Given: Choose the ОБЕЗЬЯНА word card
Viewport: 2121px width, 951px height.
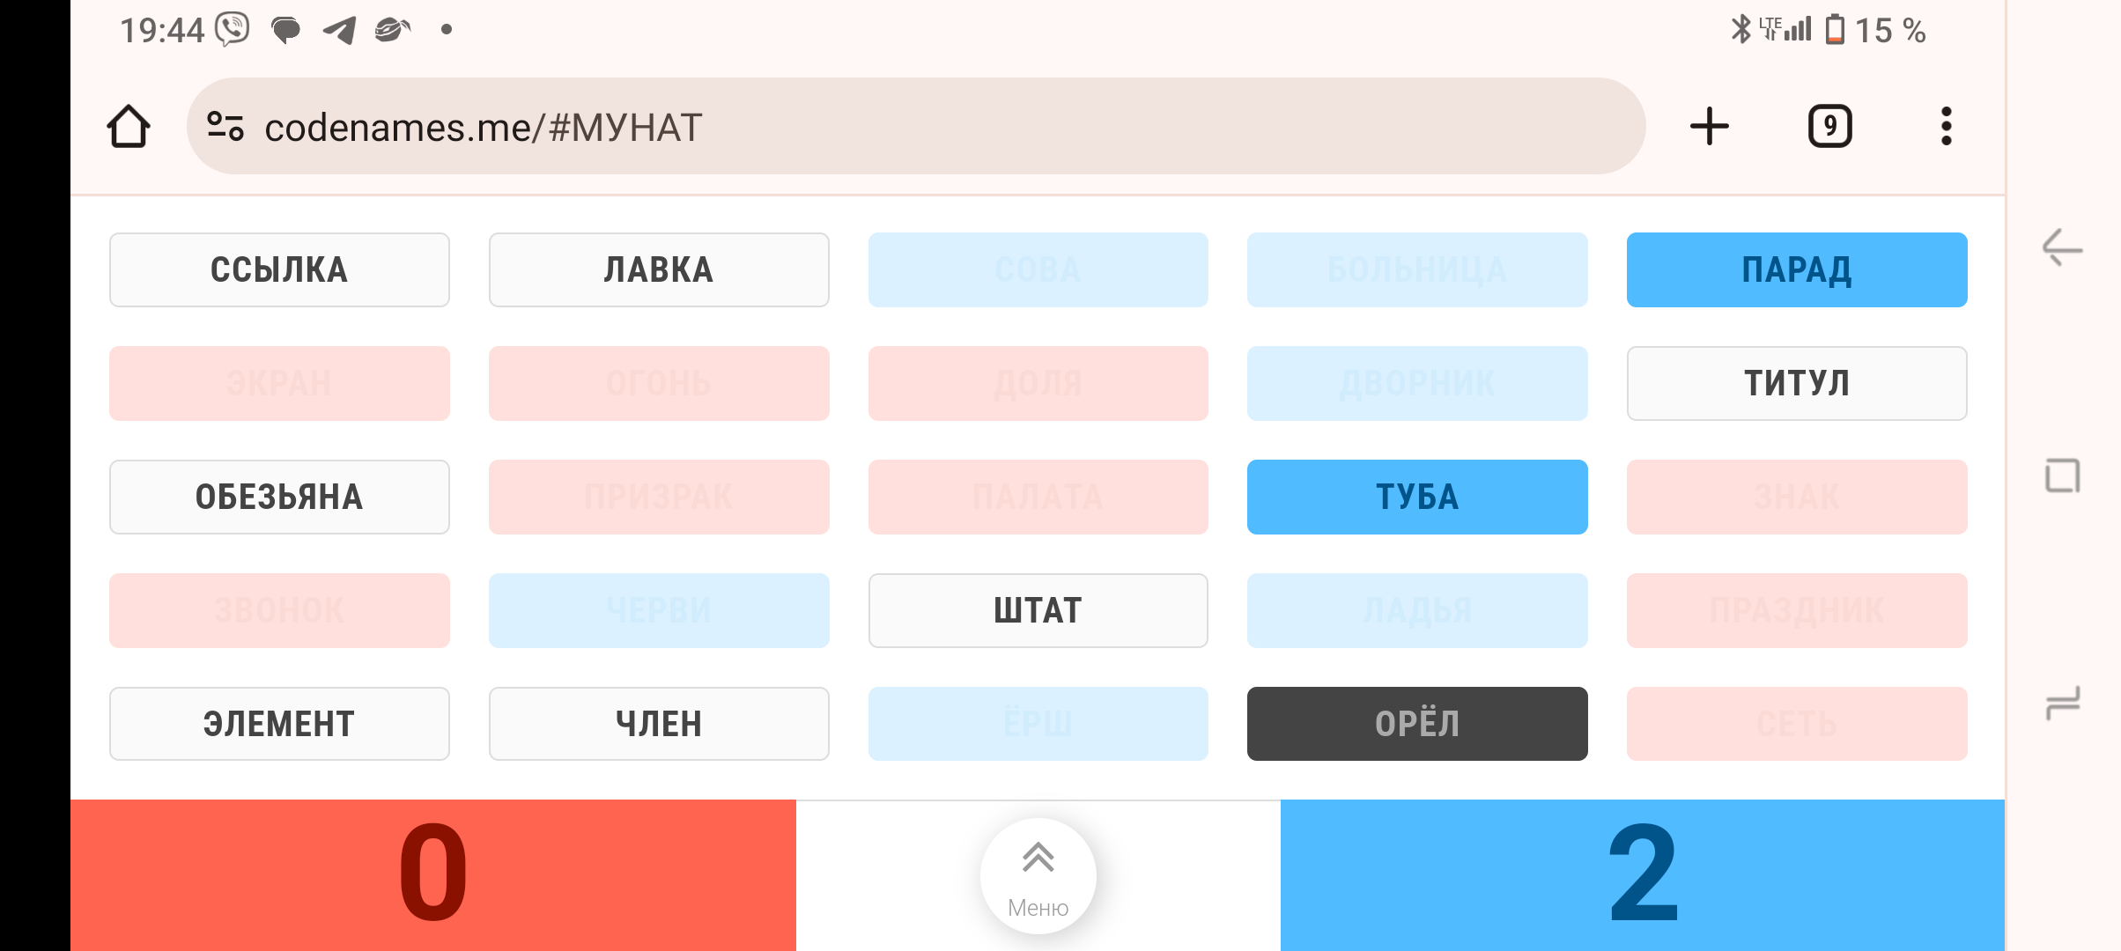Looking at the screenshot, I should (x=279, y=497).
